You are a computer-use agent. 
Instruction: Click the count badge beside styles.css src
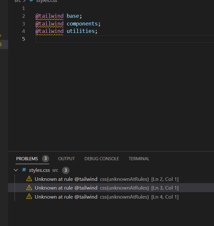66,170
